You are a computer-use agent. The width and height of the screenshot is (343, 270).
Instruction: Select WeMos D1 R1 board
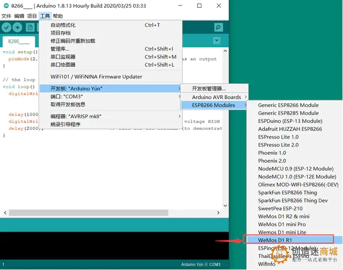[294, 240]
